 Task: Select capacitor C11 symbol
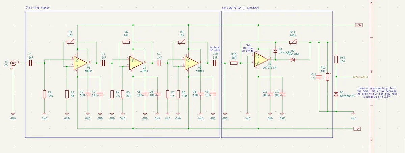[x=271, y=94]
